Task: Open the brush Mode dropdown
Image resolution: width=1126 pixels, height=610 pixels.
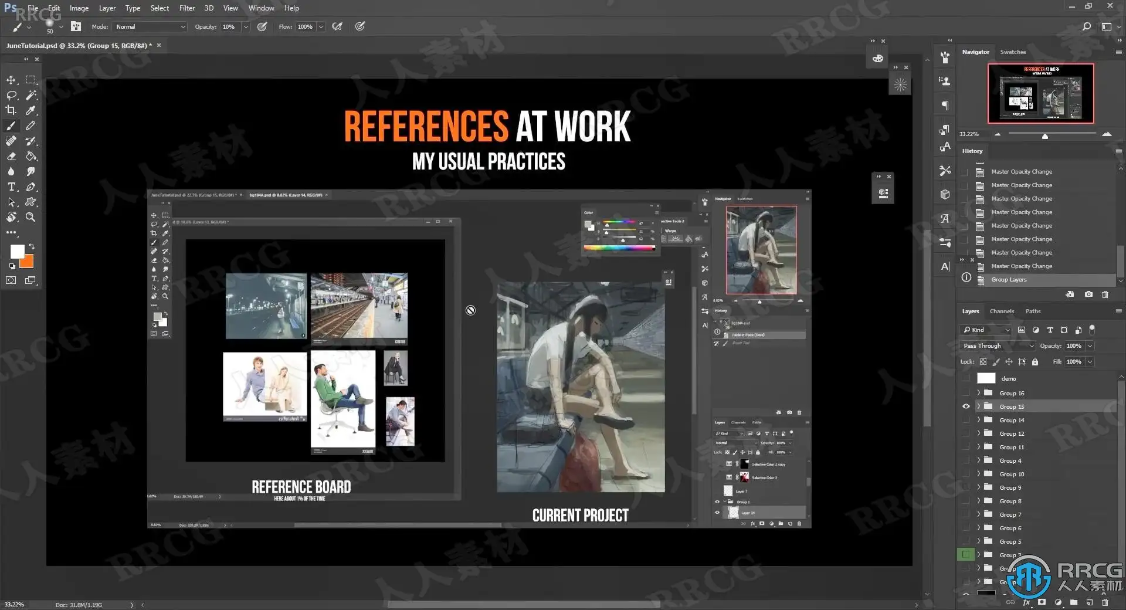Action: tap(150, 26)
